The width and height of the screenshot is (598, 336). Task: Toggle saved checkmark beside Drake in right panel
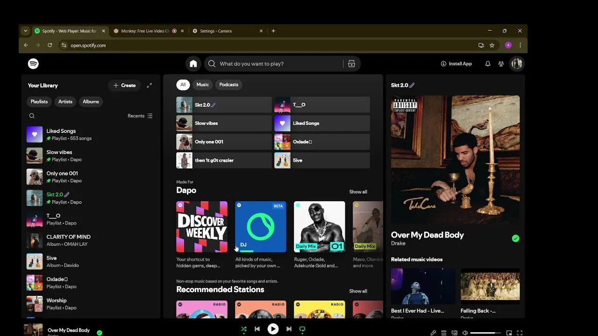click(x=515, y=238)
